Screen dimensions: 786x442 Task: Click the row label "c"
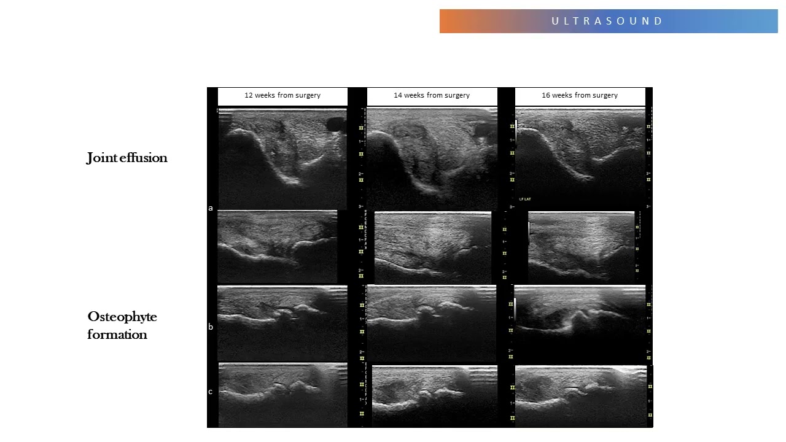point(211,391)
